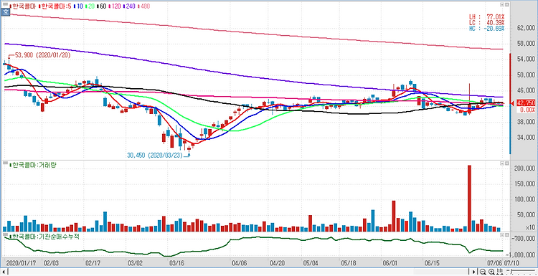The image size is (538, 276).
Task: Maximize the 기관순매수누적 panel
Action: pyautogui.click(x=506, y=234)
